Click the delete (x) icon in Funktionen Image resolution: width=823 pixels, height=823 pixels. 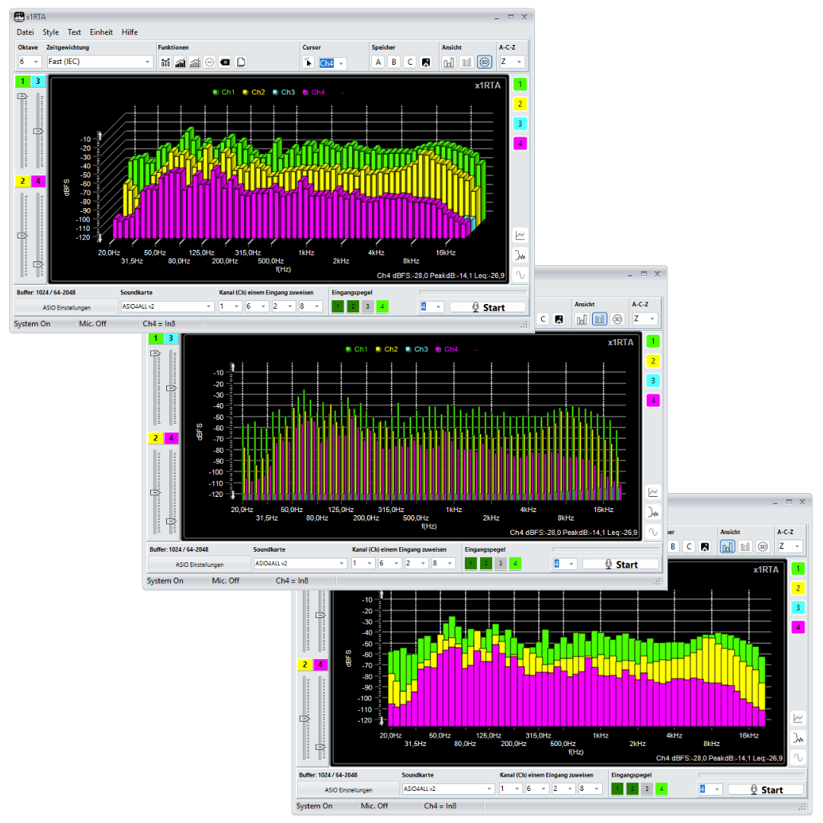[x=225, y=62]
